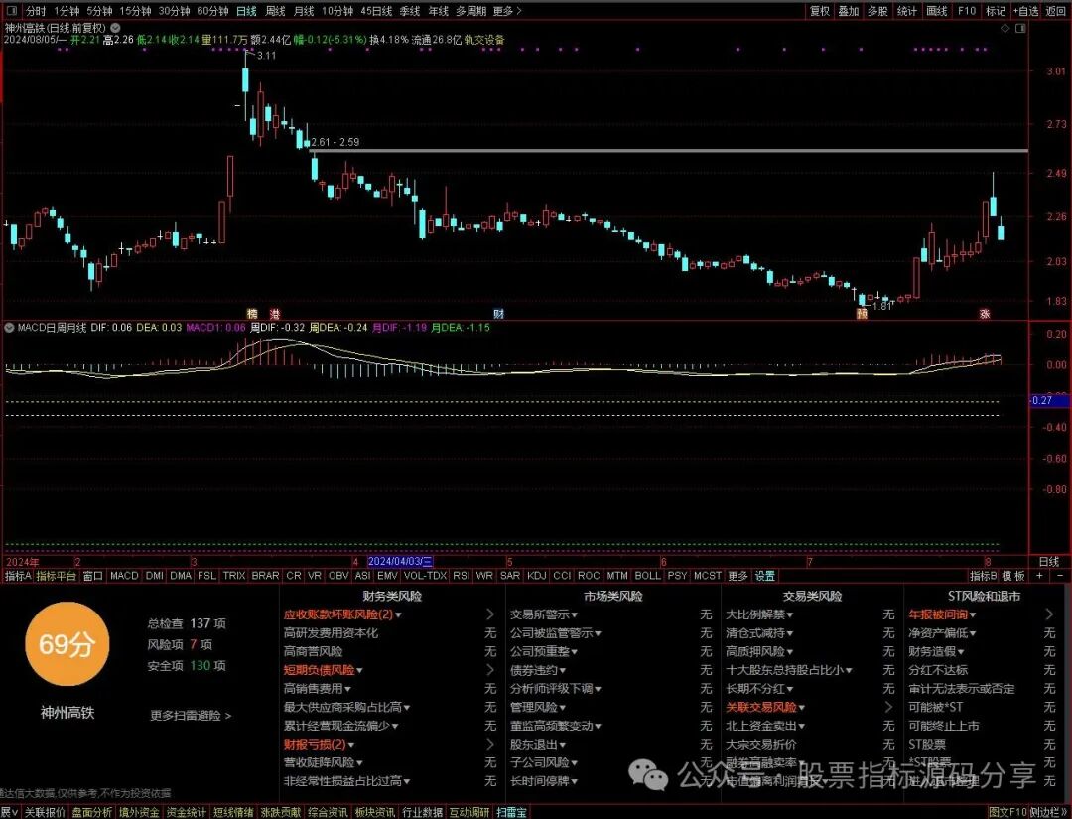This screenshot has width=1072, height=819.
Task: Click the 窗口 button in indicator bar
Action: tap(93, 577)
